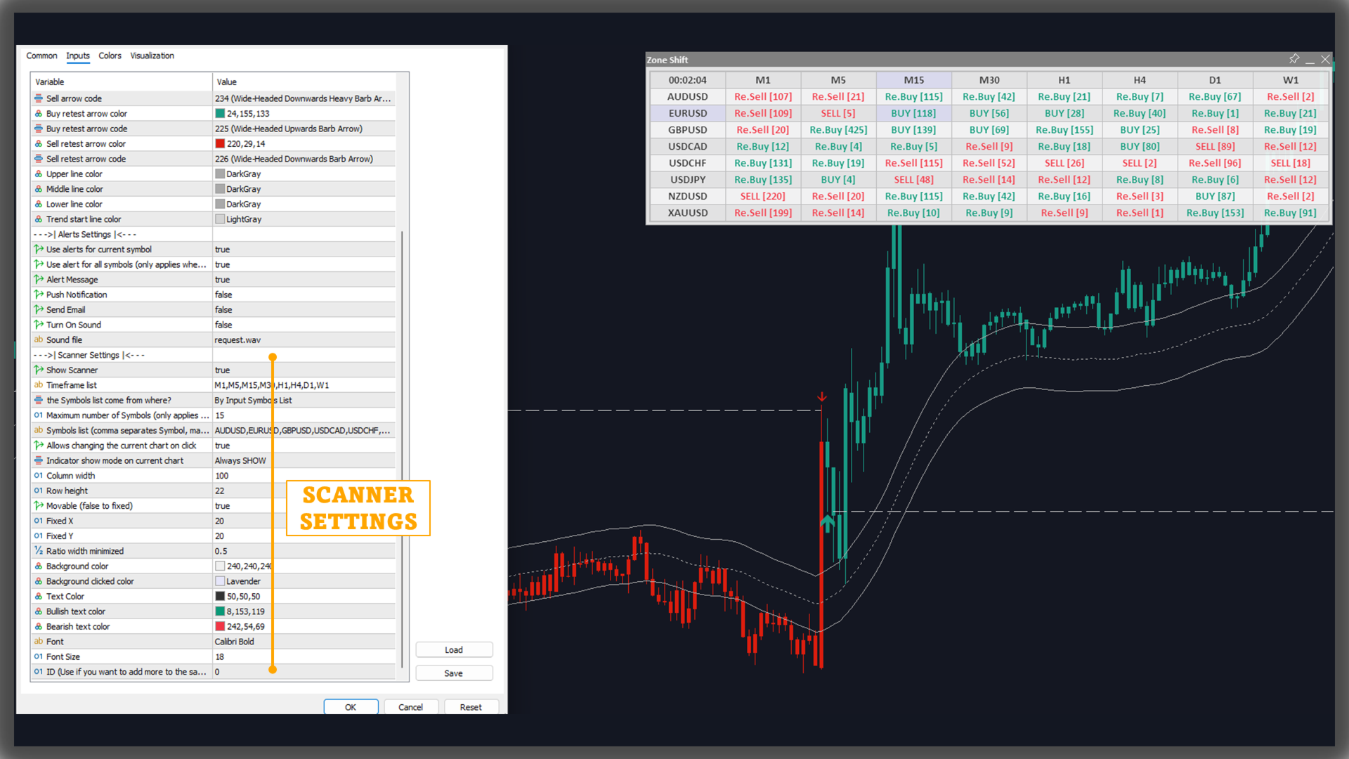Click the 01 icon next to Font Size
Screen dimensions: 1349x759
click(39, 656)
